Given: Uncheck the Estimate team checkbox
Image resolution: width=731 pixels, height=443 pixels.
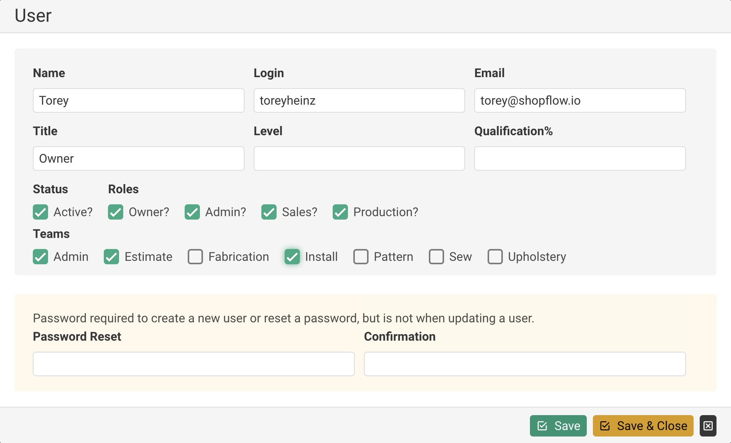Looking at the screenshot, I should tap(111, 257).
